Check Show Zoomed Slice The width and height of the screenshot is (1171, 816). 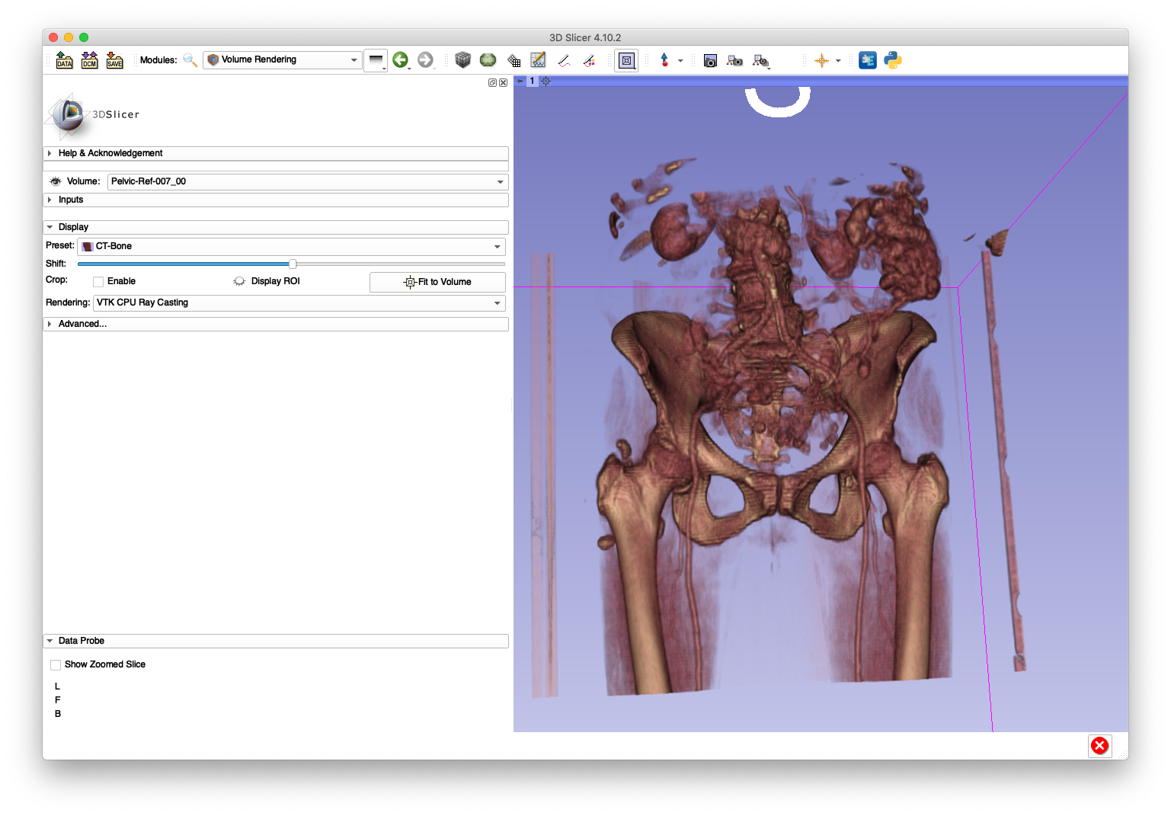pos(55,664)
